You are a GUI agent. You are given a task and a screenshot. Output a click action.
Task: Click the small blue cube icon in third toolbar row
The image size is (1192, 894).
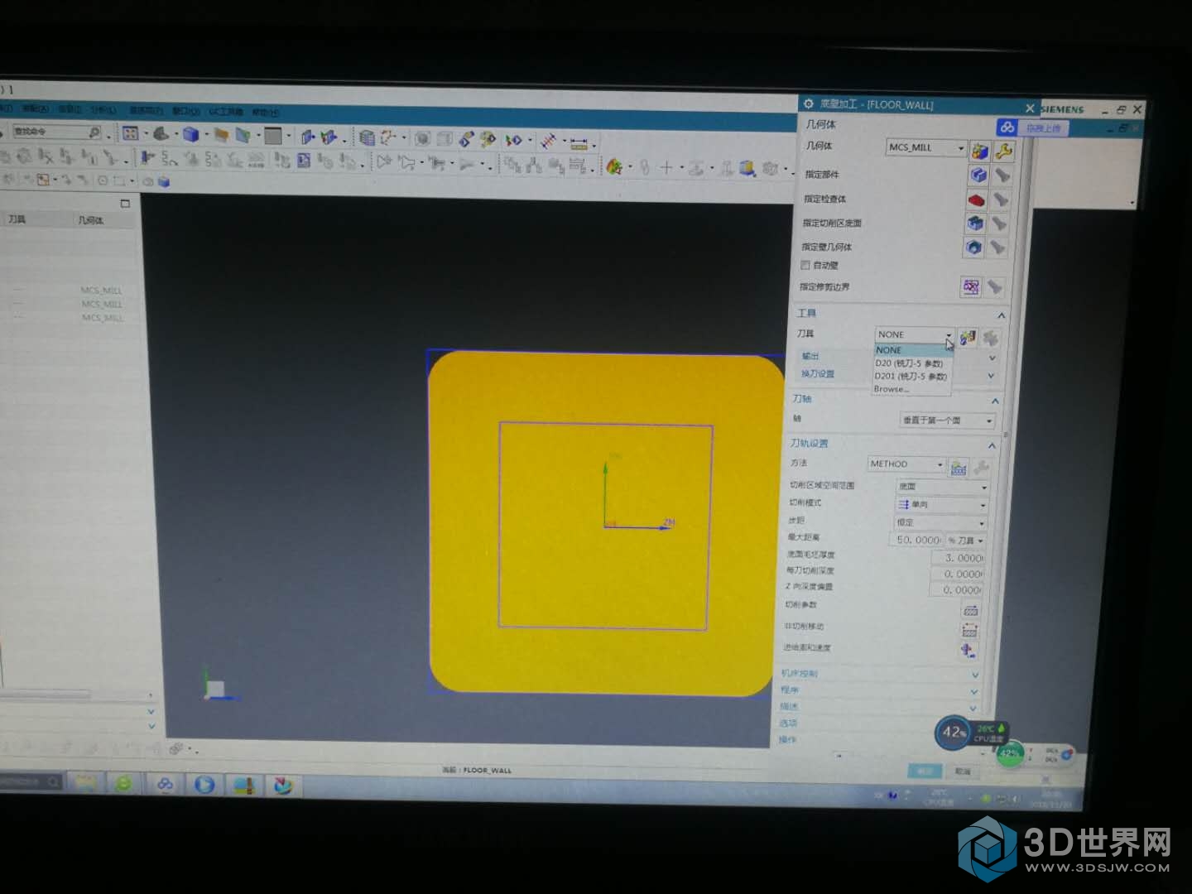point(163,181)
